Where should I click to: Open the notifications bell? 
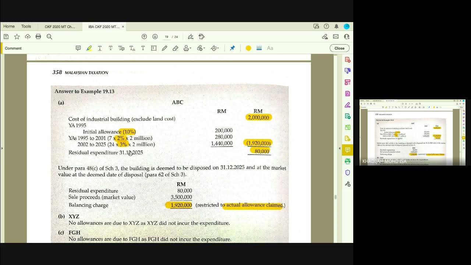coord(336,26)
